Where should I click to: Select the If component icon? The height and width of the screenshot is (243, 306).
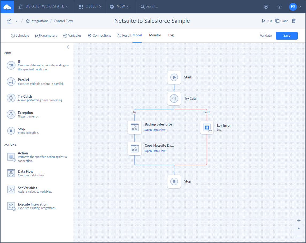click(x=11, y=65)
